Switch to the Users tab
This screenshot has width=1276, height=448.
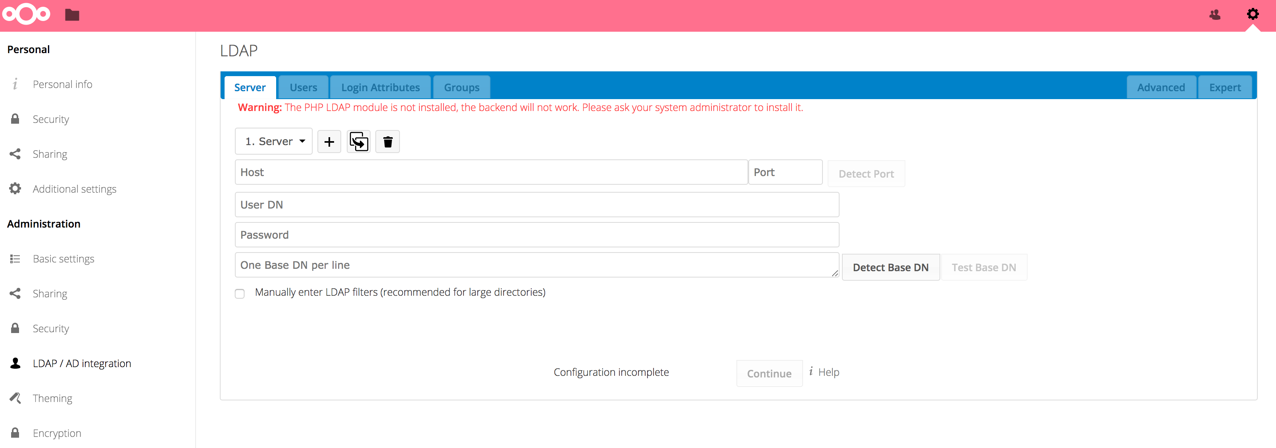click(x=303, y=88)
